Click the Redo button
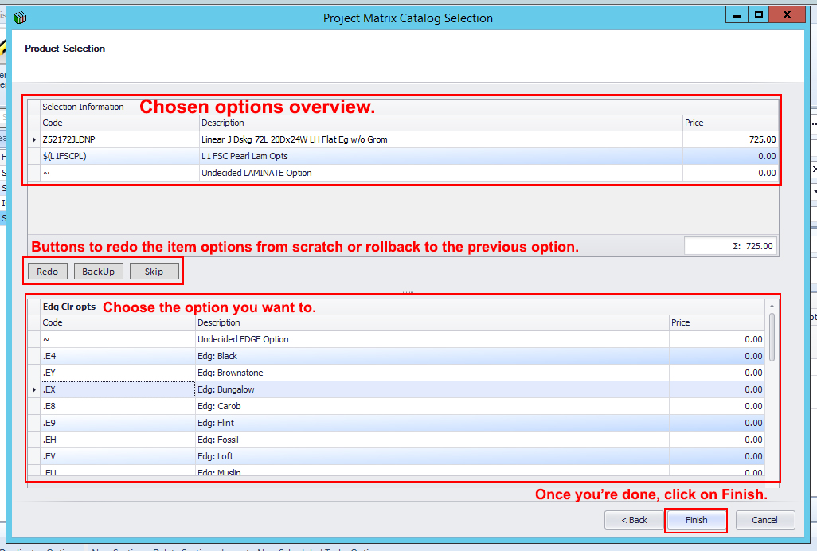The height and width of the screenshot is (551, 817). tap(48, 272)
